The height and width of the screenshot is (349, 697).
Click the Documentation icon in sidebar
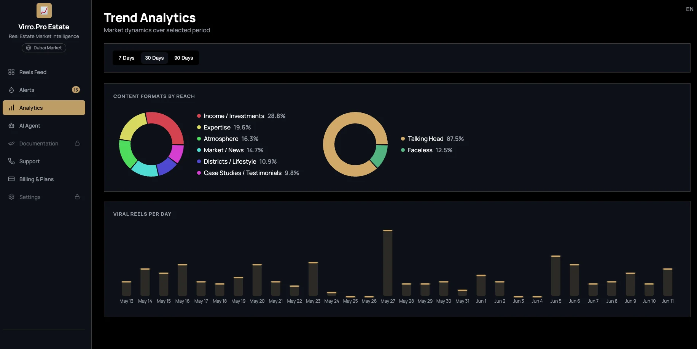[x=11, y=143]
